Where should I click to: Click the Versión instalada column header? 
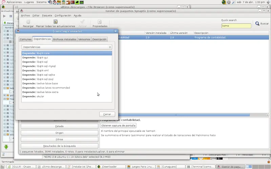(x=156, y=33)
